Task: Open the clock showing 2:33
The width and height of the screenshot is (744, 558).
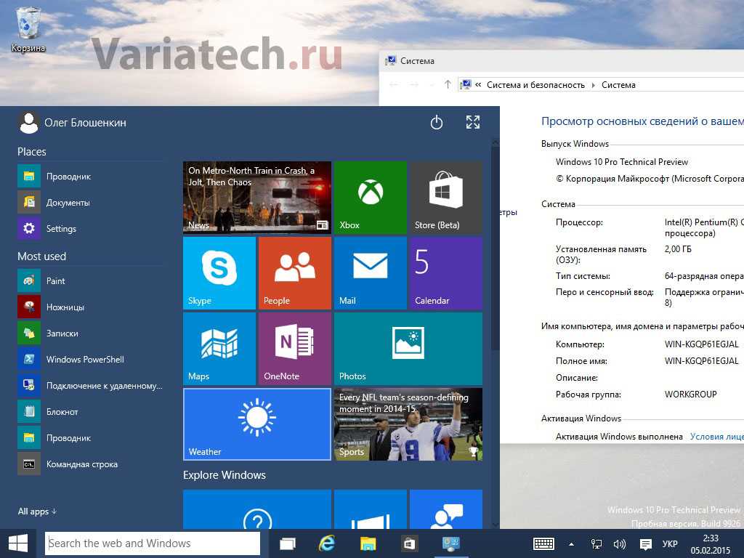Action: click(x=711, y=543)
